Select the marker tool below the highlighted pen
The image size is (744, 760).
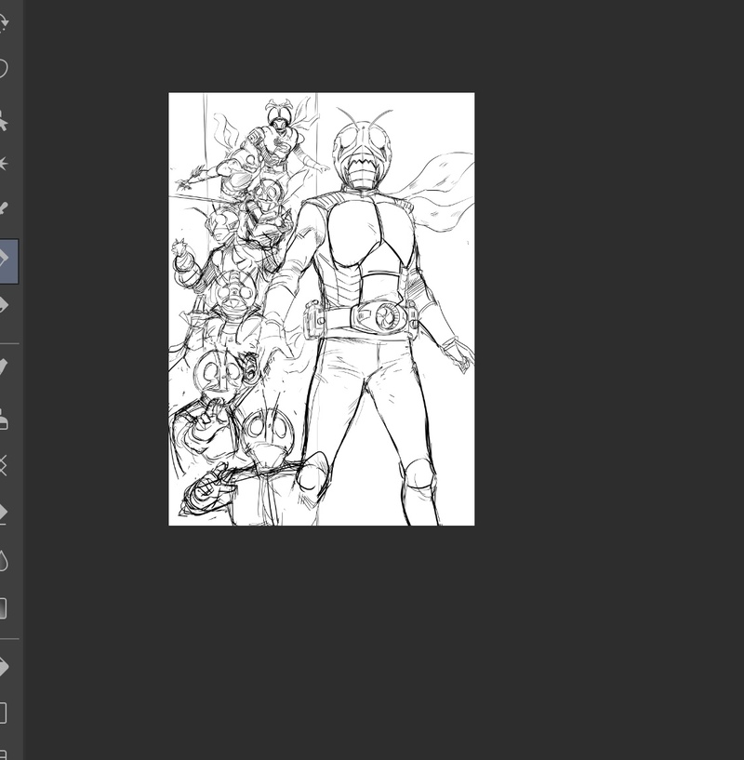pyautogui.click(x=3, y=305)
